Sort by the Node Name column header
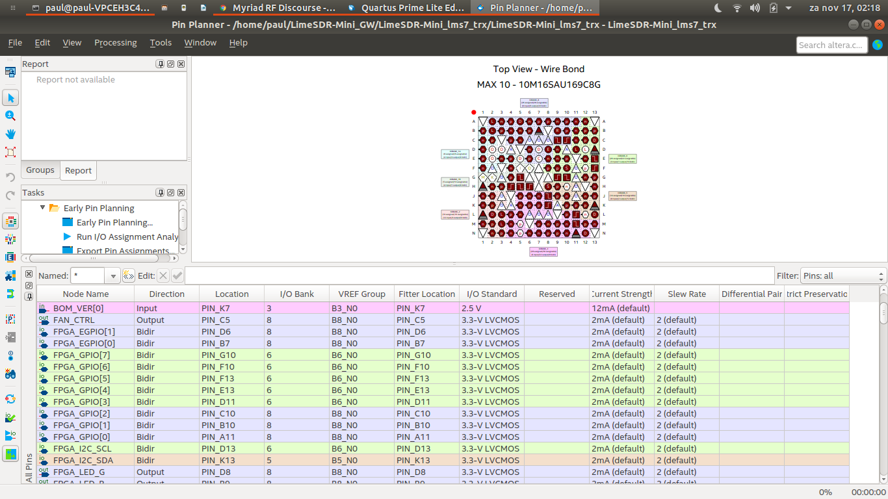The image size is (888, 499). click(85, 294)
